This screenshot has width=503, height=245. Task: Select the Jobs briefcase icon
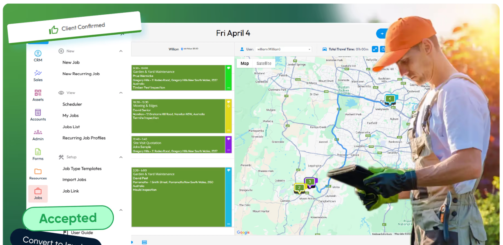[x=38, y=191]
